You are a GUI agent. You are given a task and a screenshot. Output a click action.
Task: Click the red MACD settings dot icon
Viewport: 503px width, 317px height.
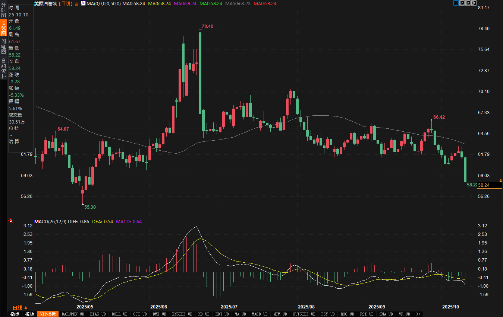[x=11, y=221]
